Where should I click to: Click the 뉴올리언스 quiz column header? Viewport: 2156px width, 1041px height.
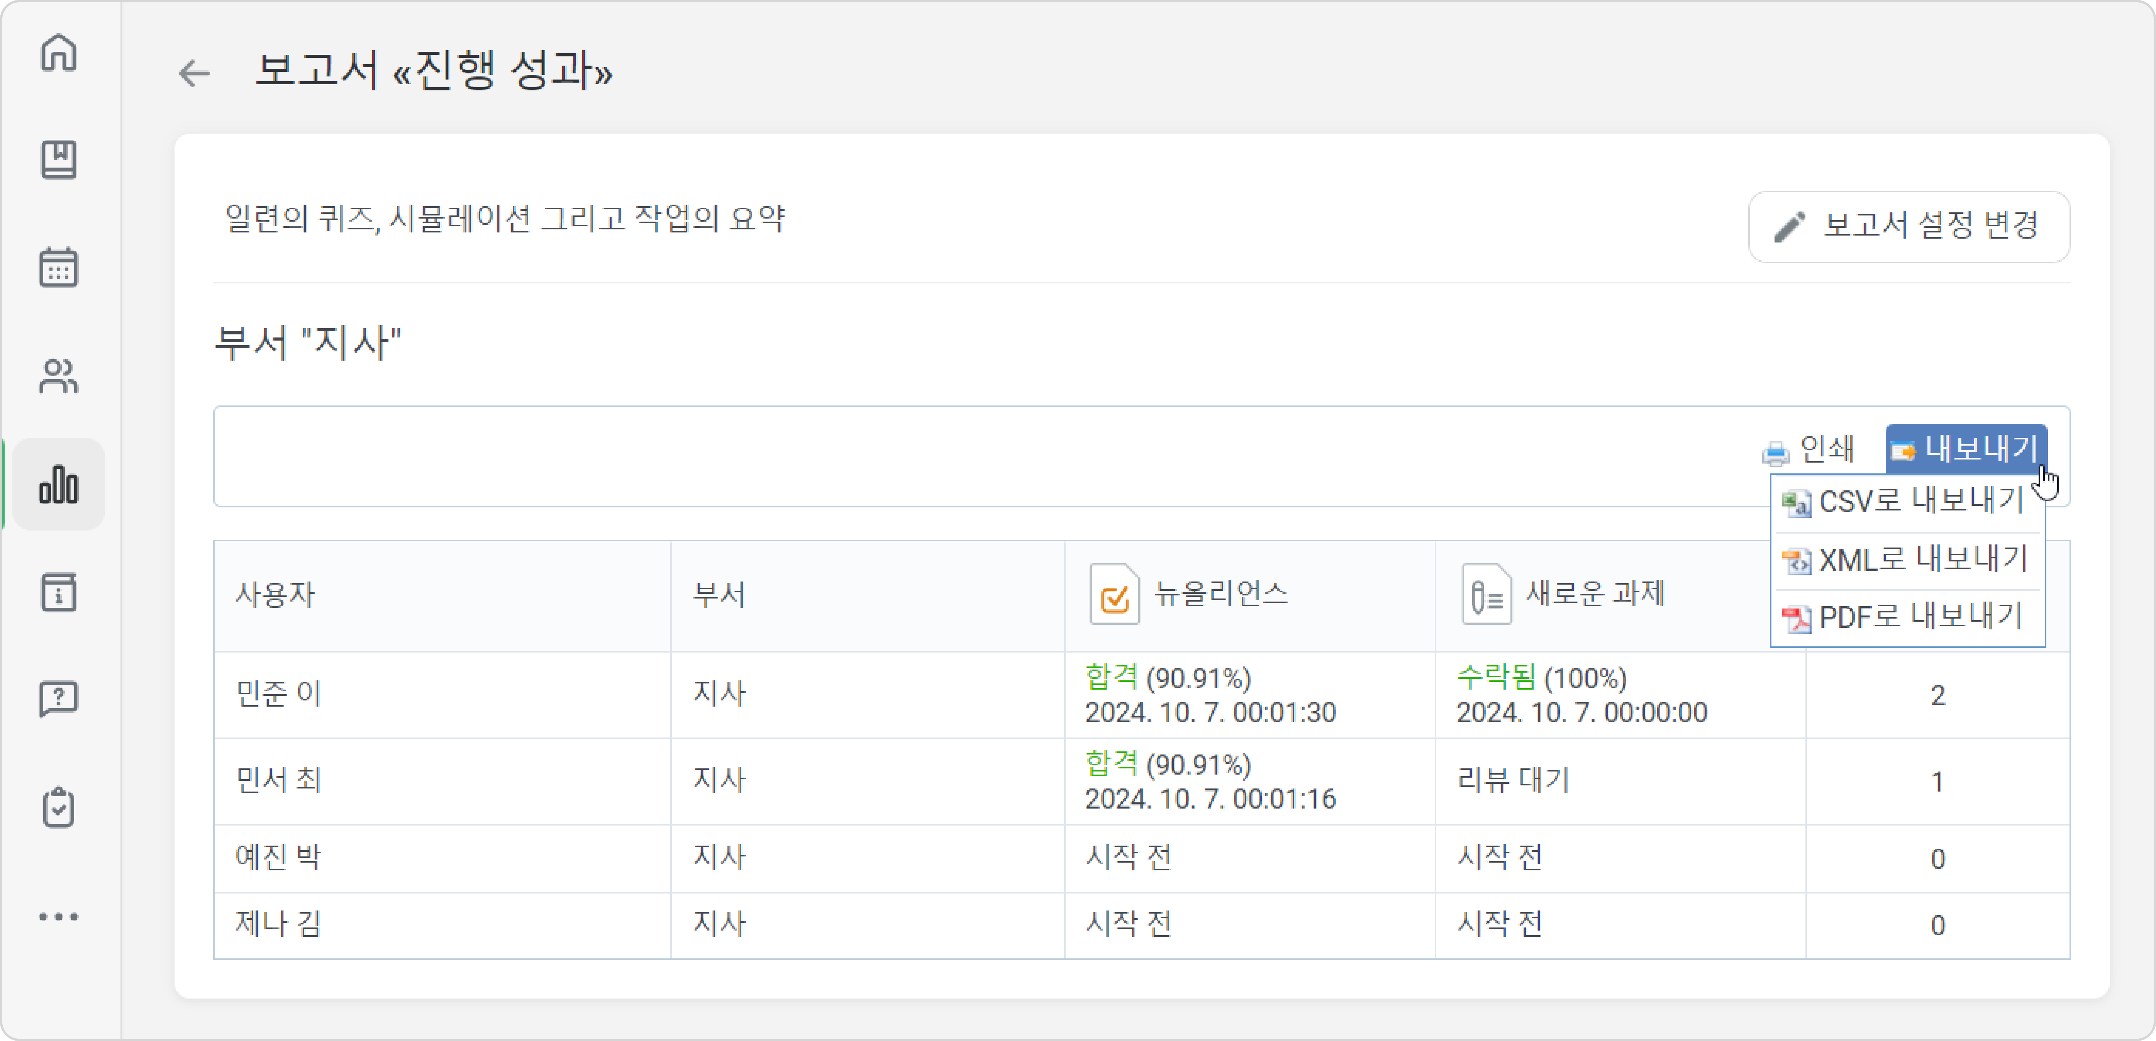[1249, 595]
